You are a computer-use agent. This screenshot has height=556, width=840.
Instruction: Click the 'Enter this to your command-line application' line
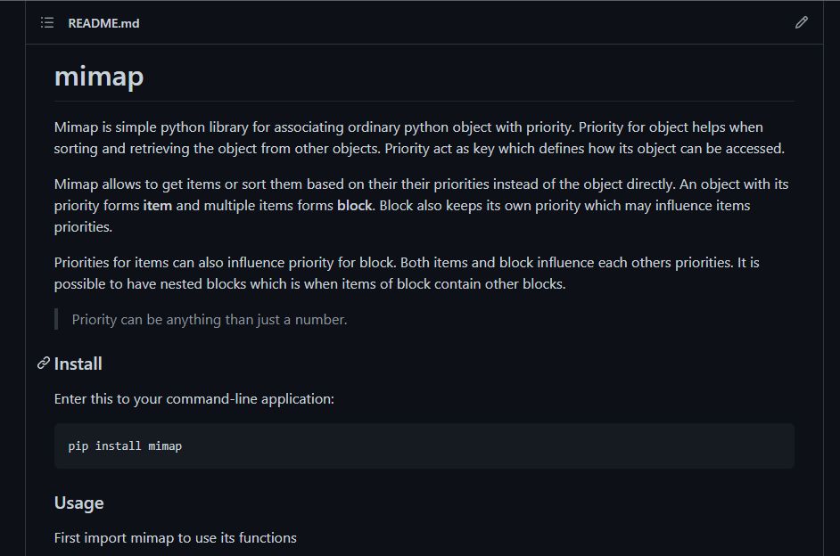[194, 398]
